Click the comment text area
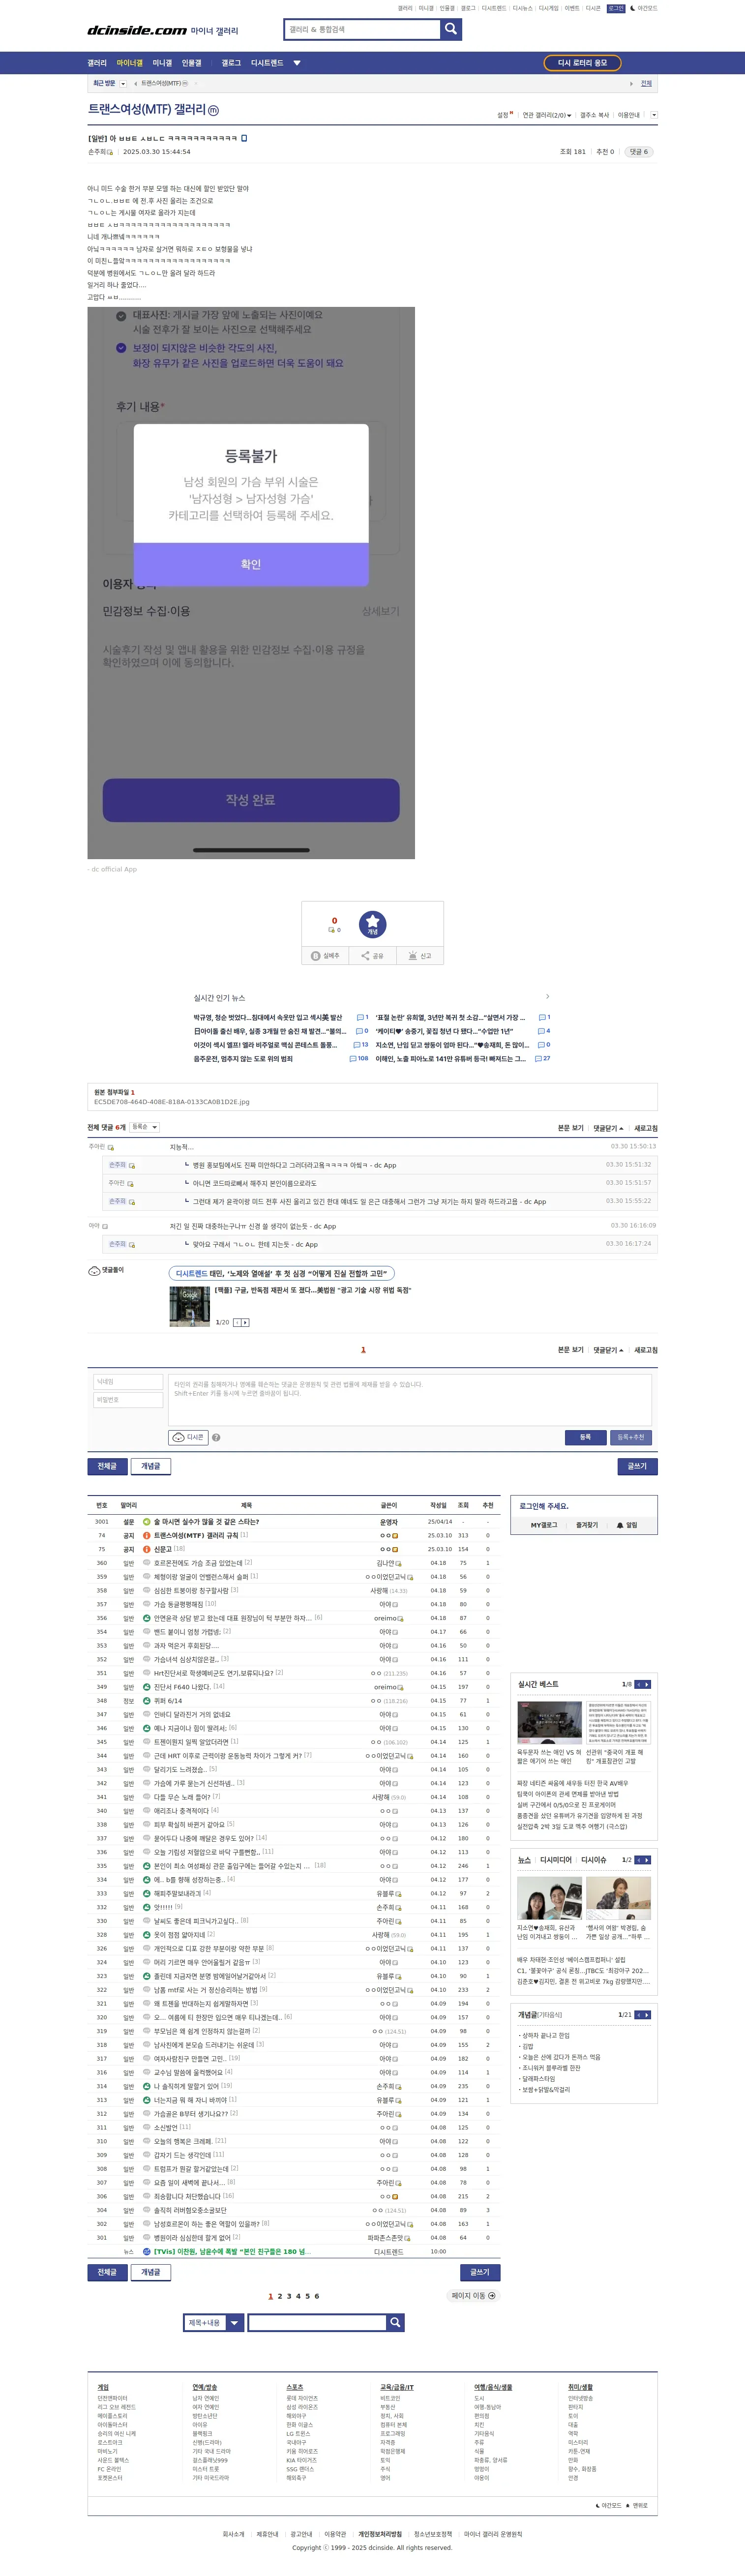 [x=410, y=1399]
